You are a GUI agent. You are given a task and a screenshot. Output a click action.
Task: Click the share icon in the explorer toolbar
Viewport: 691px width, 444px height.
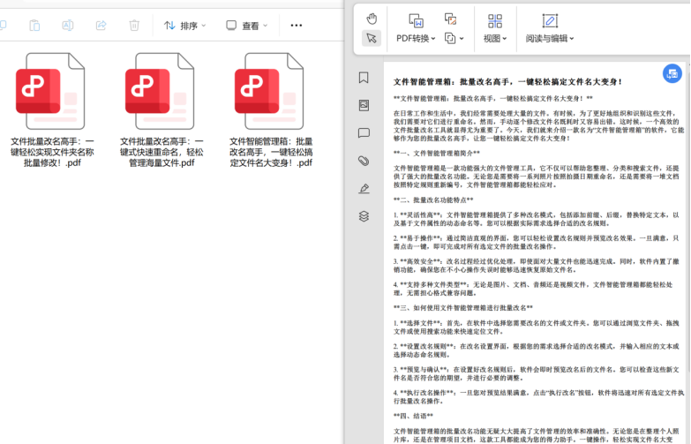(x=101, y=25)
